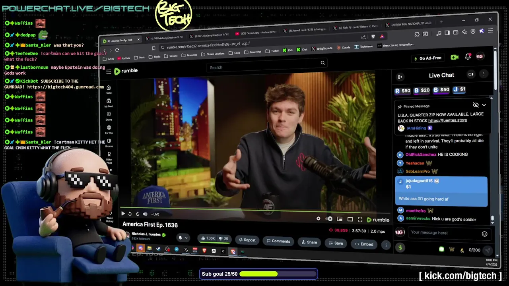Open Stream Locations bookmark folder

tap(213, 54)
